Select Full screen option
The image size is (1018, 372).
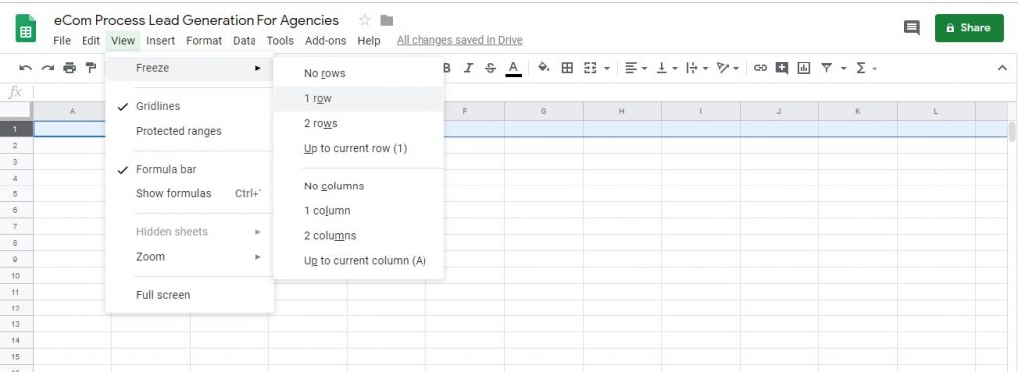pyautogui.click(x=190, y=295)
